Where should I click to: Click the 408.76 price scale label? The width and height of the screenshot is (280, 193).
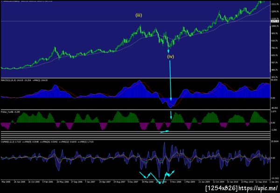coord(275,70)
